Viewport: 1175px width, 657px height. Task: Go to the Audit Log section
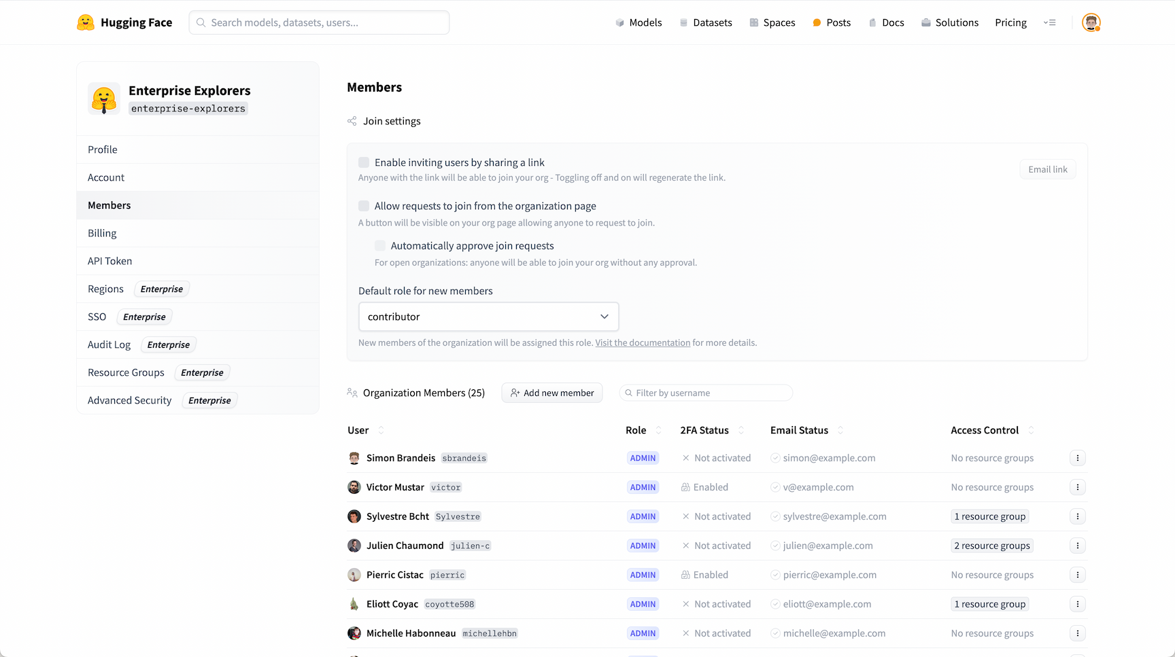(x=109, y=344)
